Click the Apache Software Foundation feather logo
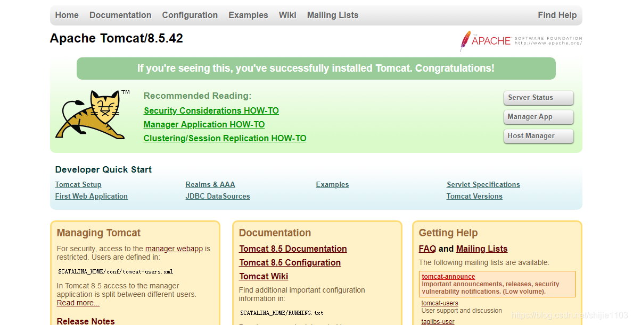 (x=521, y=41)
